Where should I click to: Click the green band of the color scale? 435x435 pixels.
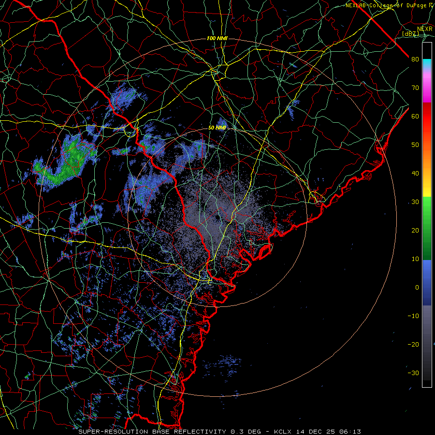point(427,228)
